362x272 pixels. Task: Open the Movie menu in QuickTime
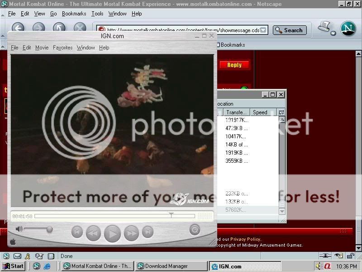[x=42, y=48]
